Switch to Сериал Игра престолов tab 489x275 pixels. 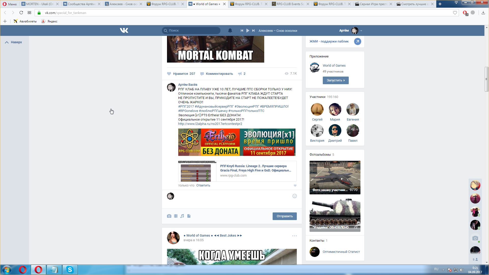[x=374, y=4]
